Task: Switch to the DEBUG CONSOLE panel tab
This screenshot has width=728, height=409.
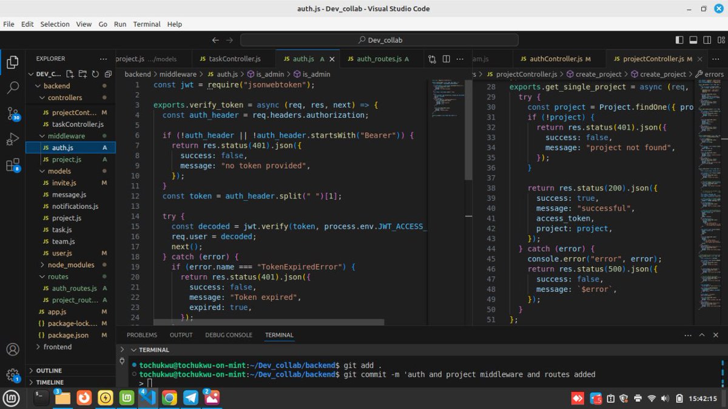Action: pos(229,335)
